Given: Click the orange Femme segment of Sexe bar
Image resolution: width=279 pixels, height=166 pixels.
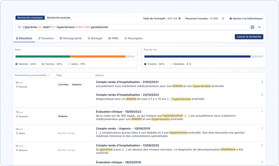Looking at the screenshot, I should click(98, 56).
